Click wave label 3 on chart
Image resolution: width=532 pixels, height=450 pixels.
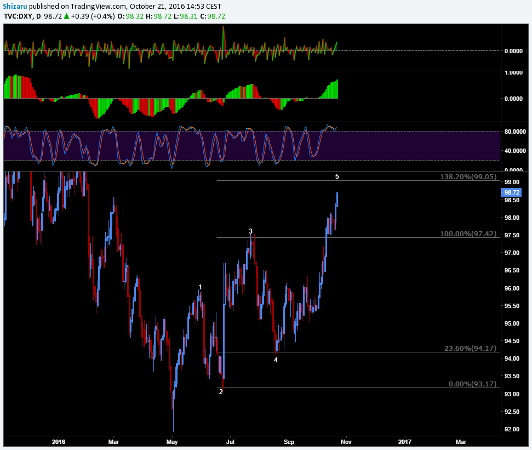click(250, 231)
